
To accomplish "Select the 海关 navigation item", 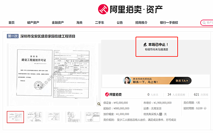I will tap(79, 23).
